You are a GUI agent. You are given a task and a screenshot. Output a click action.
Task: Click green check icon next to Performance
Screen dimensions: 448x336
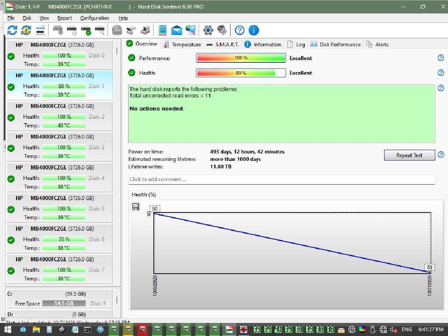131,58
